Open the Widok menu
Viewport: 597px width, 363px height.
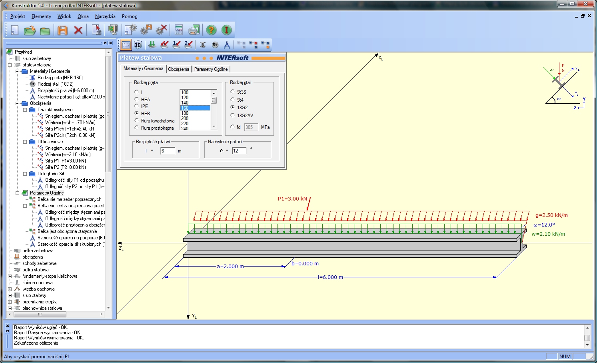click(64, 16)
